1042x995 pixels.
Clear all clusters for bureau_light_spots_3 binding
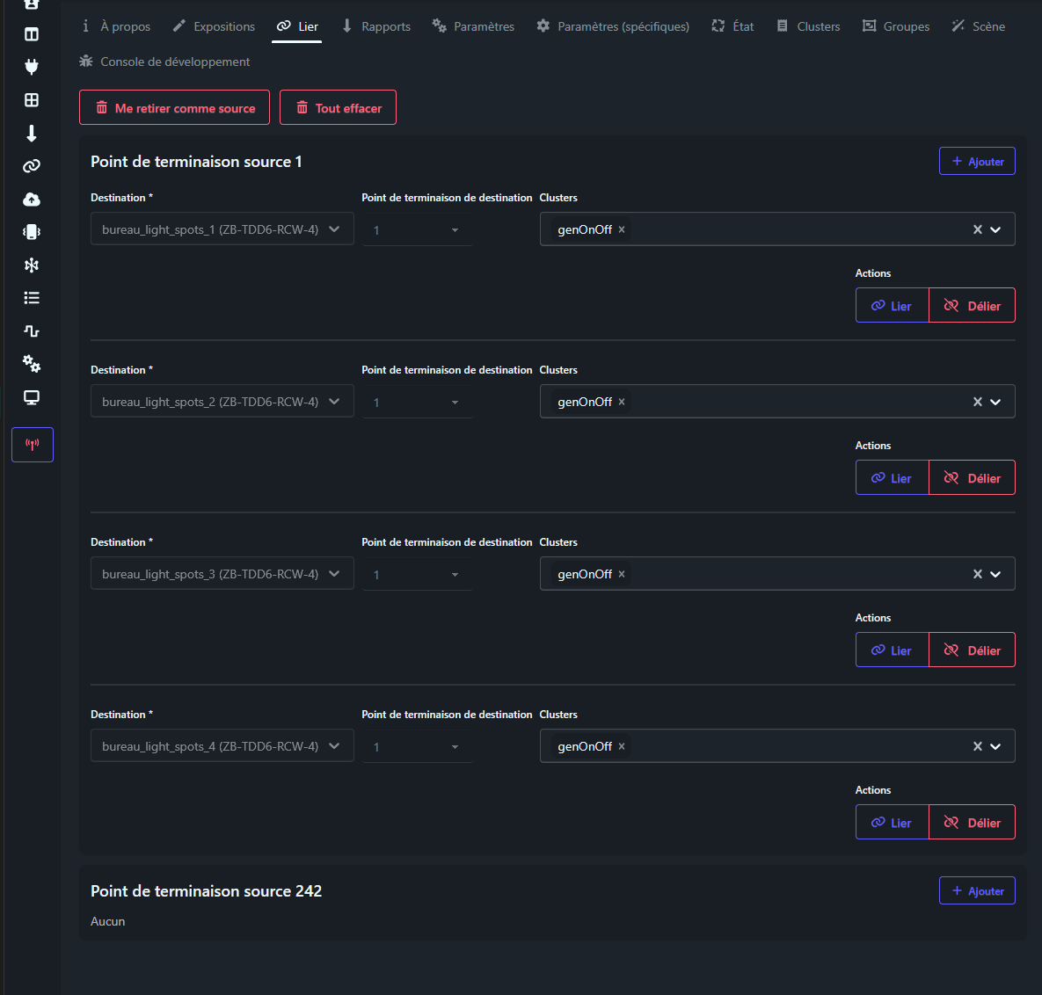click(977, 574)
